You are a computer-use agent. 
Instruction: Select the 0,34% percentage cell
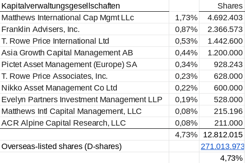184,64
